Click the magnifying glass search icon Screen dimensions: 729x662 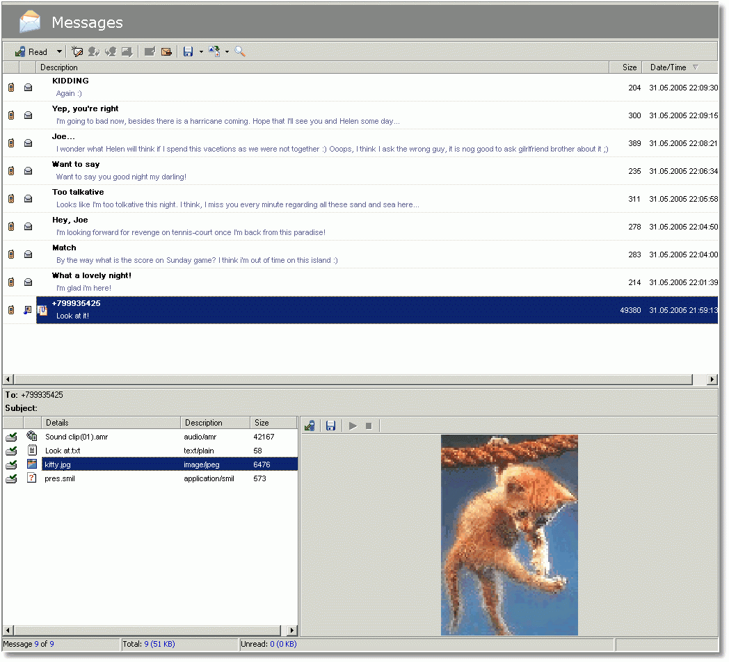[240, 51]
